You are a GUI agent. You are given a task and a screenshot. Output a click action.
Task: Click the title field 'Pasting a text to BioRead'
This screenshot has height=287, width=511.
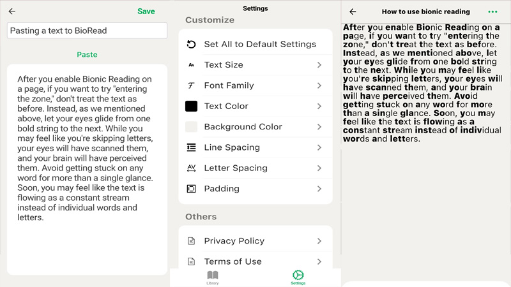(87, 31)
